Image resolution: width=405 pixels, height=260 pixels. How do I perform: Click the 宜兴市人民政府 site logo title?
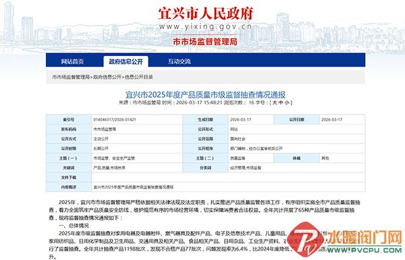[206, 13]
